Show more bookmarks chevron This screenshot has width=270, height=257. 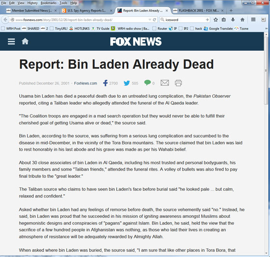coord(266,29)
